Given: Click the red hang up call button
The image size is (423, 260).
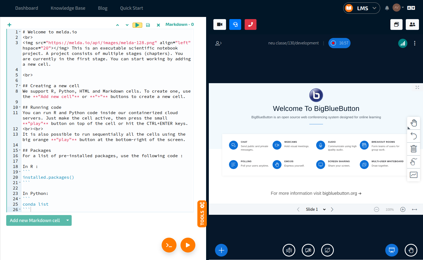Looking at the screenshot, I should click(x=250, y=24).
